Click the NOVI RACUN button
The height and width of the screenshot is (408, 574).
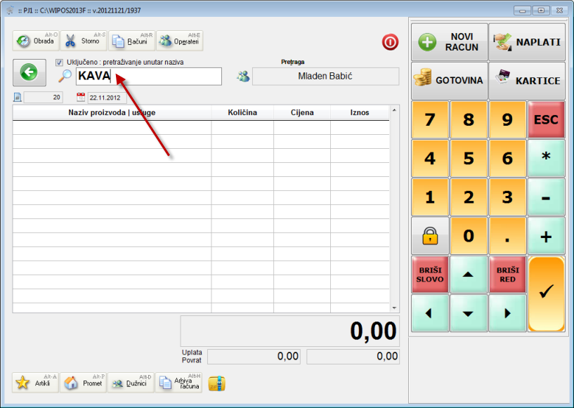pos(448,42)
